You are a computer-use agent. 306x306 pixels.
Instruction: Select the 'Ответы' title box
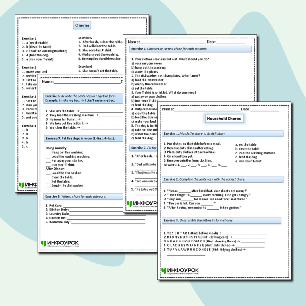tap(82, 25)
